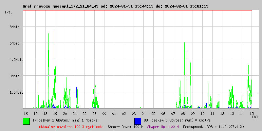
Task: Click the 'Shaper Down: 100 M' label
Action: point(125,126)
